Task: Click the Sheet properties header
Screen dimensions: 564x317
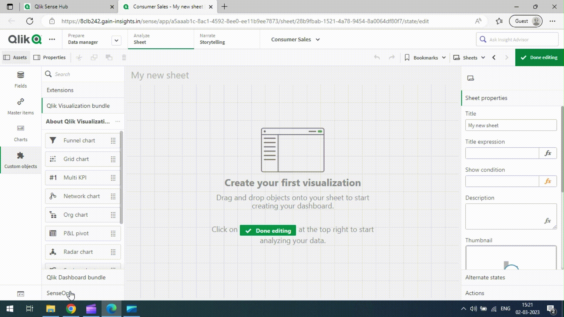Action: [x=513, y=98]
